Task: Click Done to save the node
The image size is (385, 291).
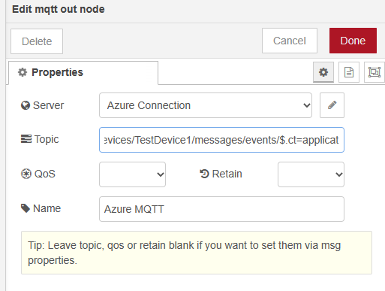Action: pos(353,41)
